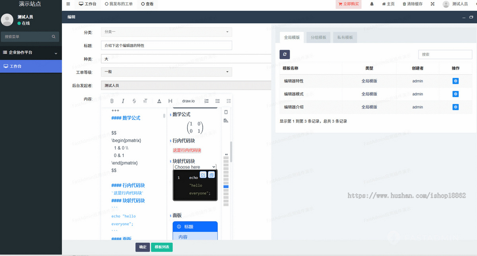Open the font size tool

pos(145,101)
